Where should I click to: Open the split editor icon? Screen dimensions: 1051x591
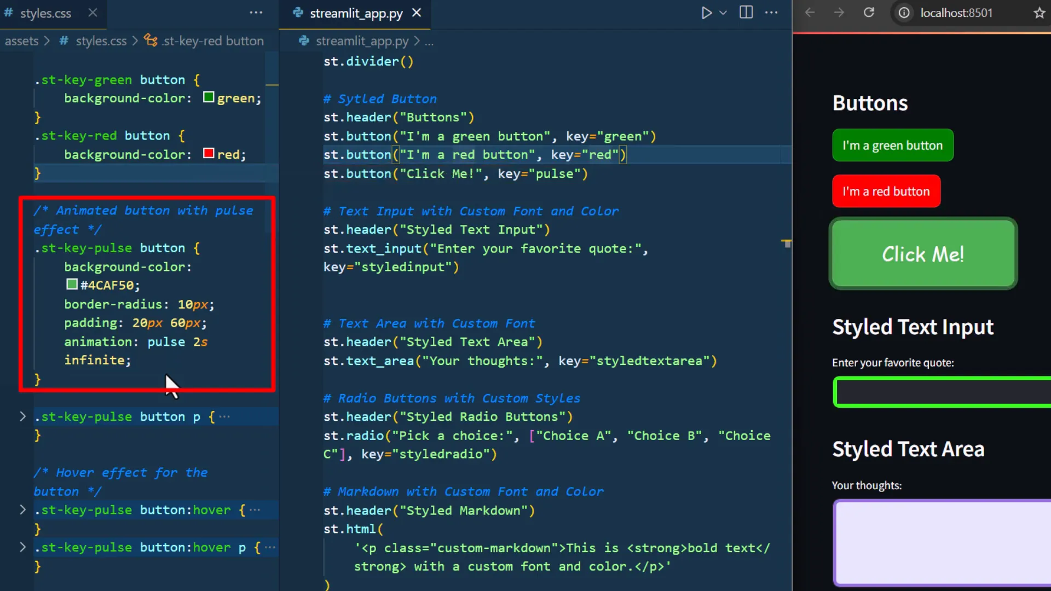(746, 12)
